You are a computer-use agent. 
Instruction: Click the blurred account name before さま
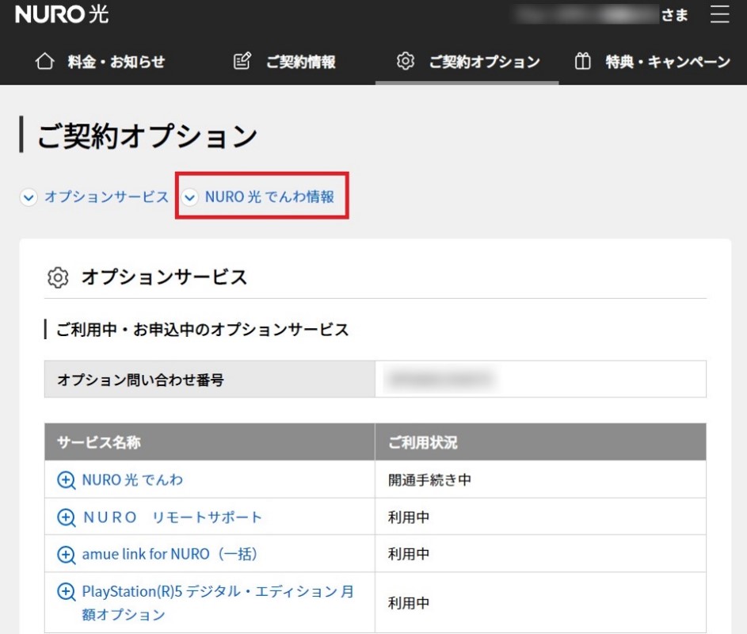[586, 15]
